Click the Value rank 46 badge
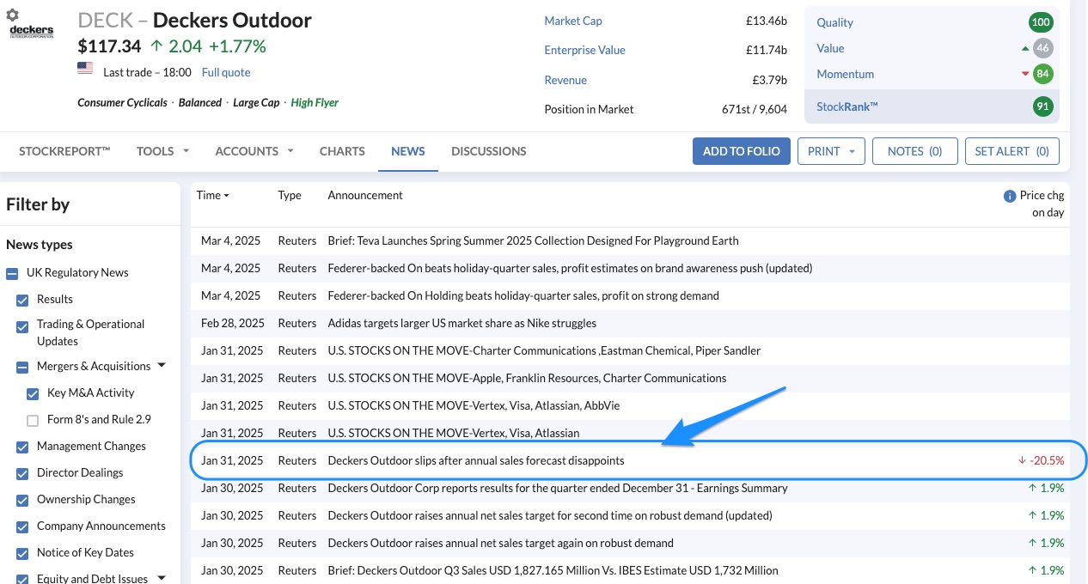The image size is (1088, 584). pyautogui.click(x=1043, y=48)
